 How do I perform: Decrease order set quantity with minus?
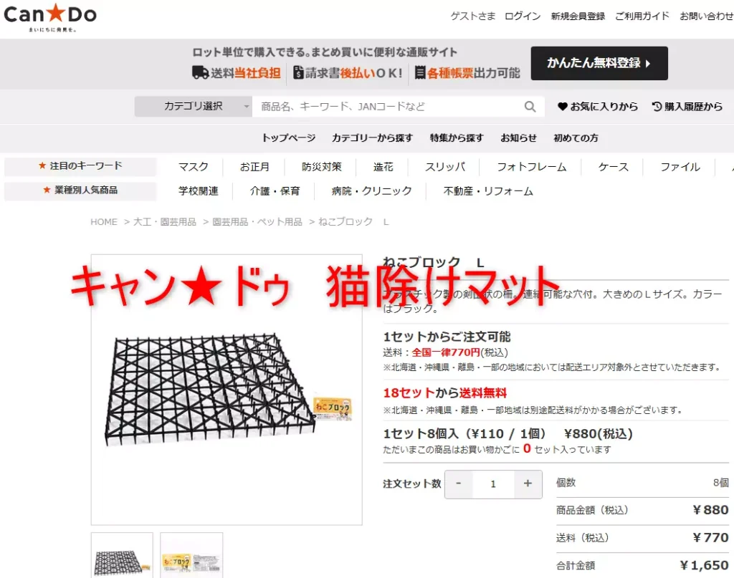pyautogui.click(x=459, y=483)
